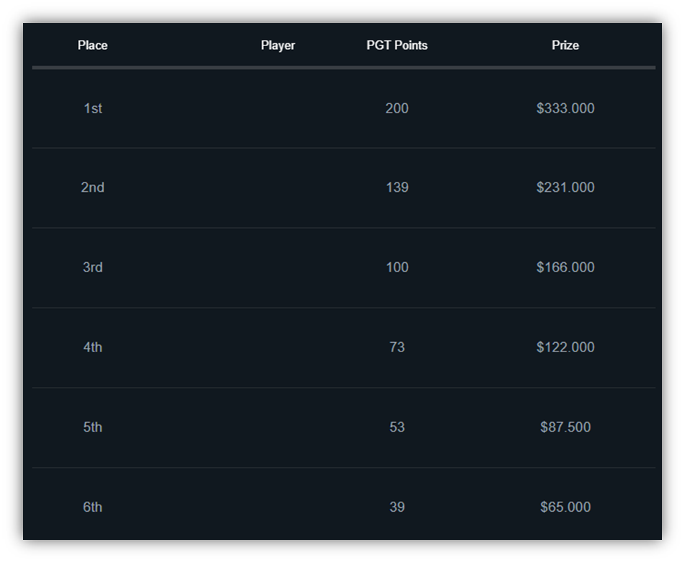Select the 2nd place cell
685x563 pixels.
pos(92,188)
